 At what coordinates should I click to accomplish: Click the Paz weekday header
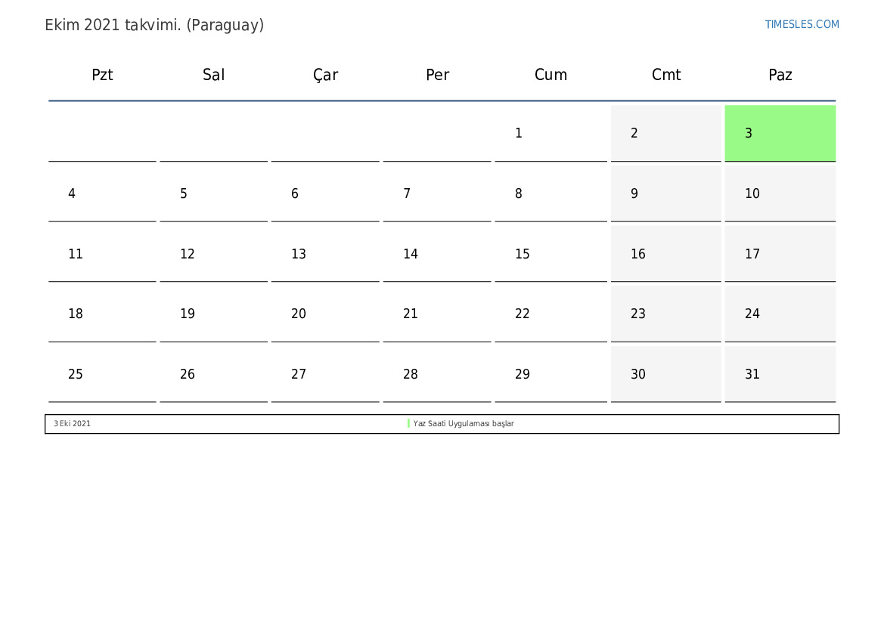(x=780, y=75)
